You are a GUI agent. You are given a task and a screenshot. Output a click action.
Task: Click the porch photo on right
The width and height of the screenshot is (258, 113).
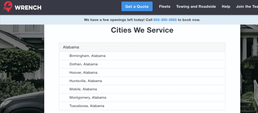249,69
